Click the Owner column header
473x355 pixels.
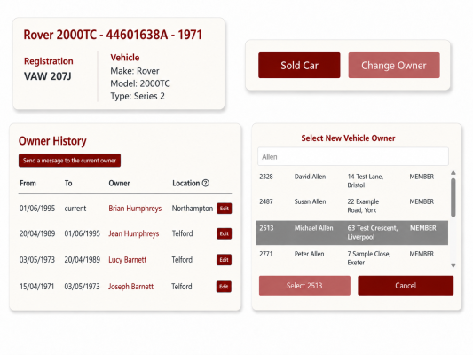tap(119, 183)
